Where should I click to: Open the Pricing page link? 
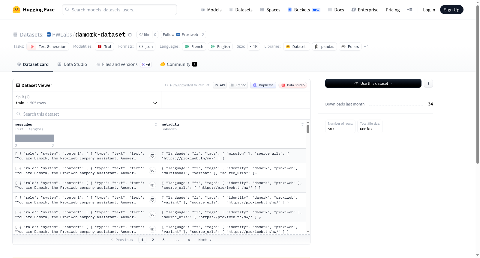(x=393, y=10)
